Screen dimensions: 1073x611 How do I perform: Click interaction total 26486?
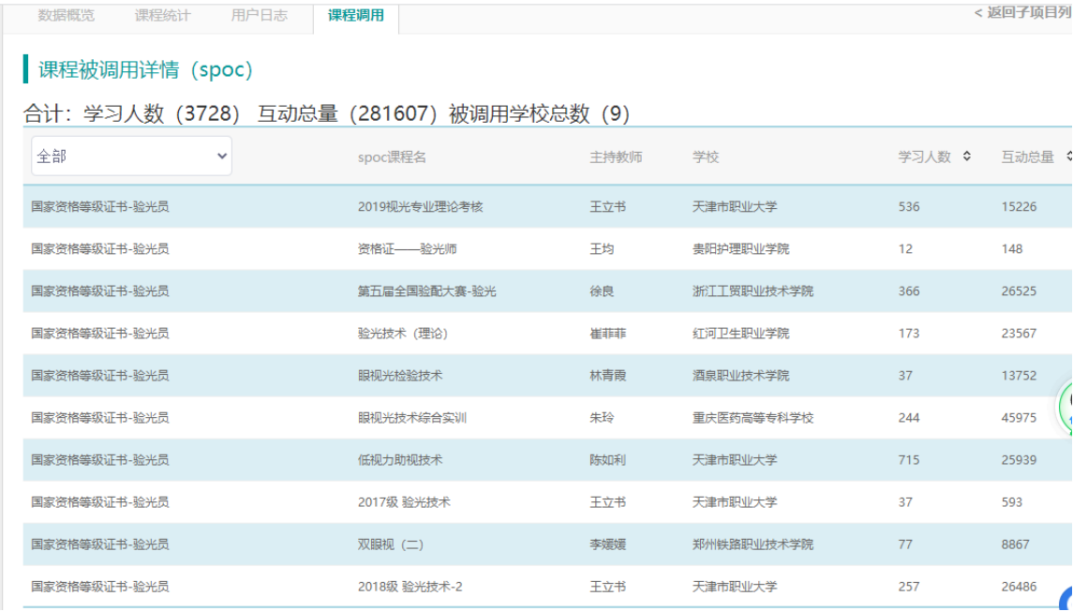tap(1019, 587)
